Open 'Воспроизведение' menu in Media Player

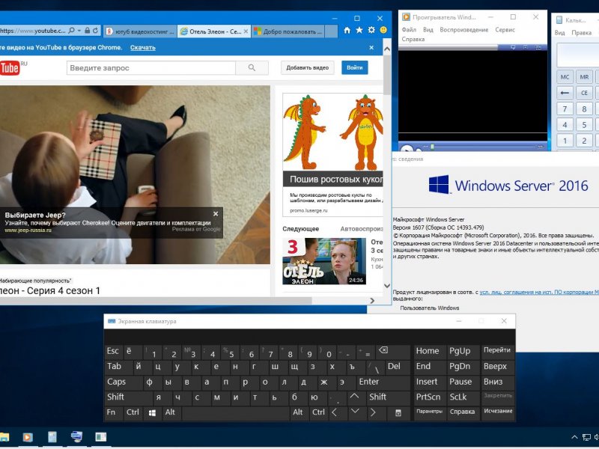[x=463, y=29]
